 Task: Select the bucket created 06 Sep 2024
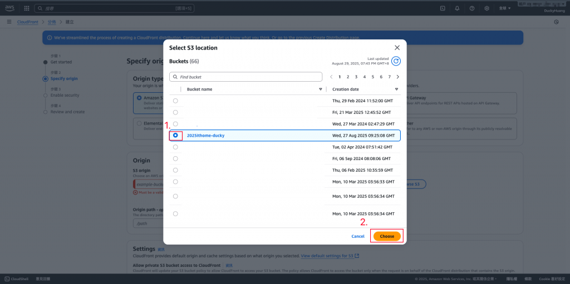click(175, 159)
